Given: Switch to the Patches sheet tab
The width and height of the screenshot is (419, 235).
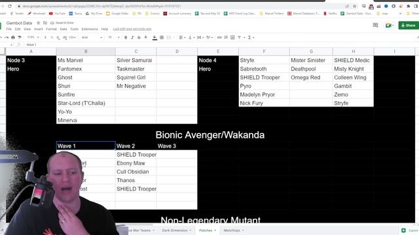Looking at the screenshot, I should (208, 230).
